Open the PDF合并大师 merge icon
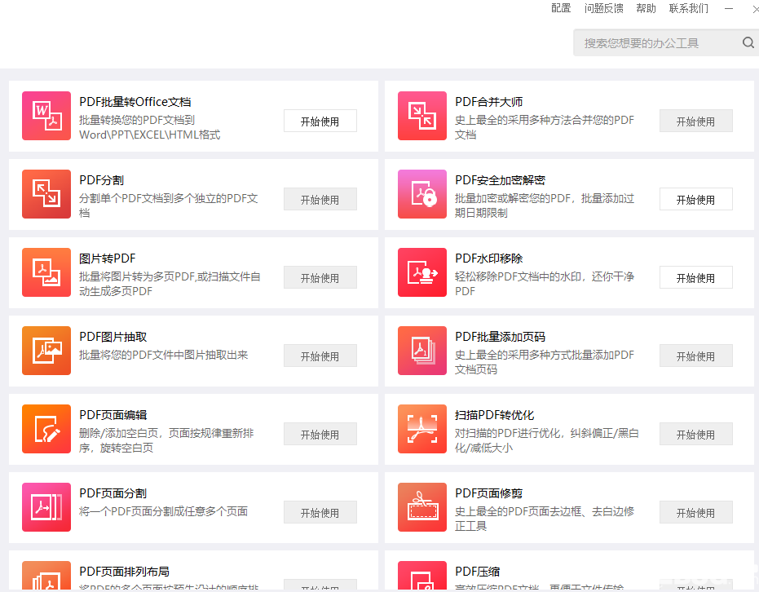 [422, 116]
